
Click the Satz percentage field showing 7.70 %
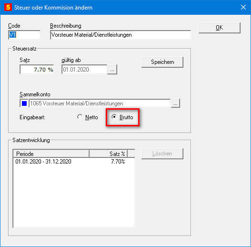click(x=37, y=70)
